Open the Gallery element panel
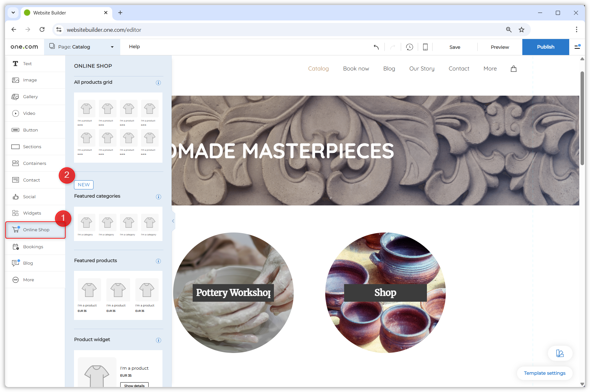This screenshot has width=590, height=392. (31, 97)
